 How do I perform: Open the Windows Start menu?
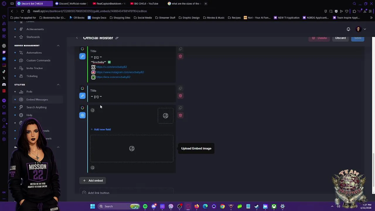click(x=93, y=206)
